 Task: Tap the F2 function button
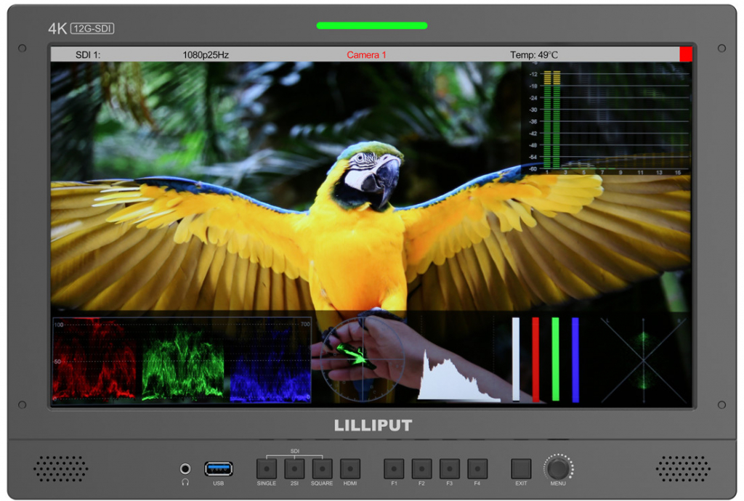pos(422,469)
